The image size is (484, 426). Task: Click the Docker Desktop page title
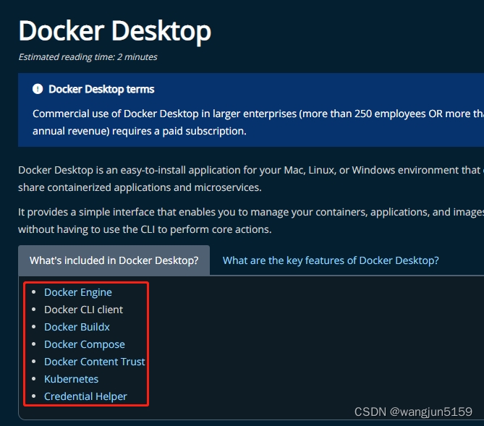coord(114,31)
